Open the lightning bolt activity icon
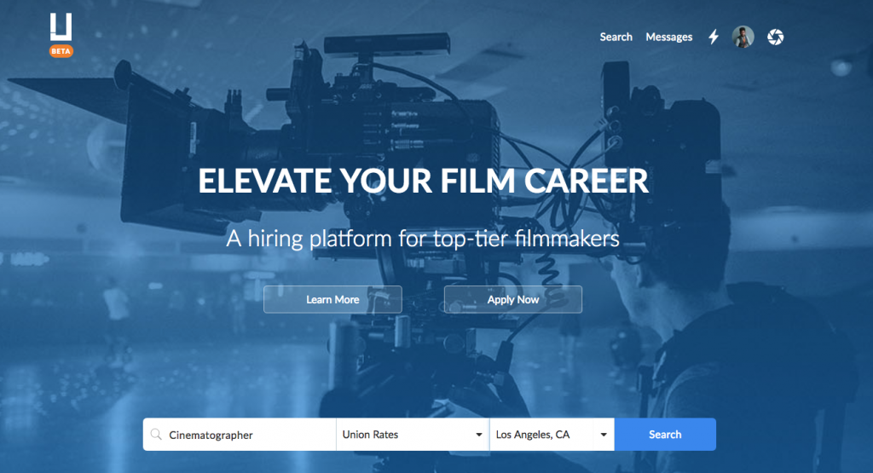Screen dimensions: 873x473 714,37
